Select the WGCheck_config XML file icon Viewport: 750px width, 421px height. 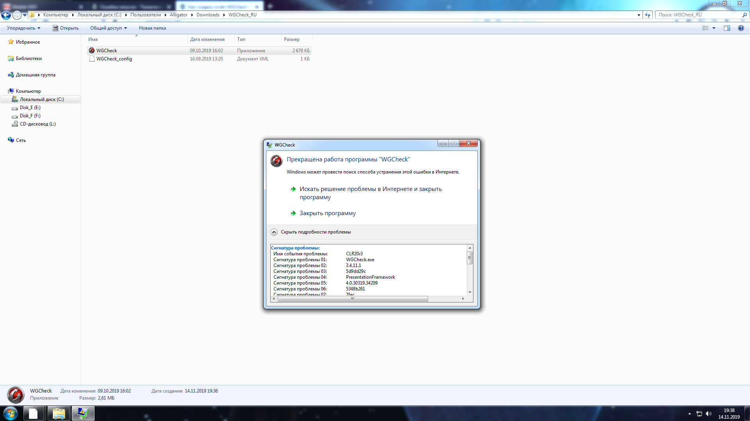[92, 59]
